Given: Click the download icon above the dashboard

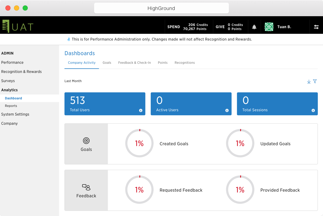Looking at the screenshot, I should coord(309,82).
